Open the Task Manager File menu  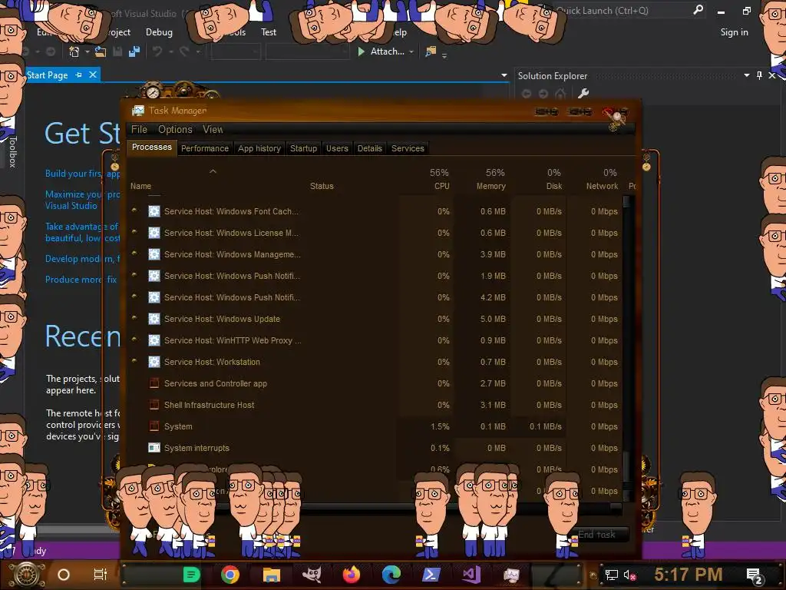coord(139,129)
